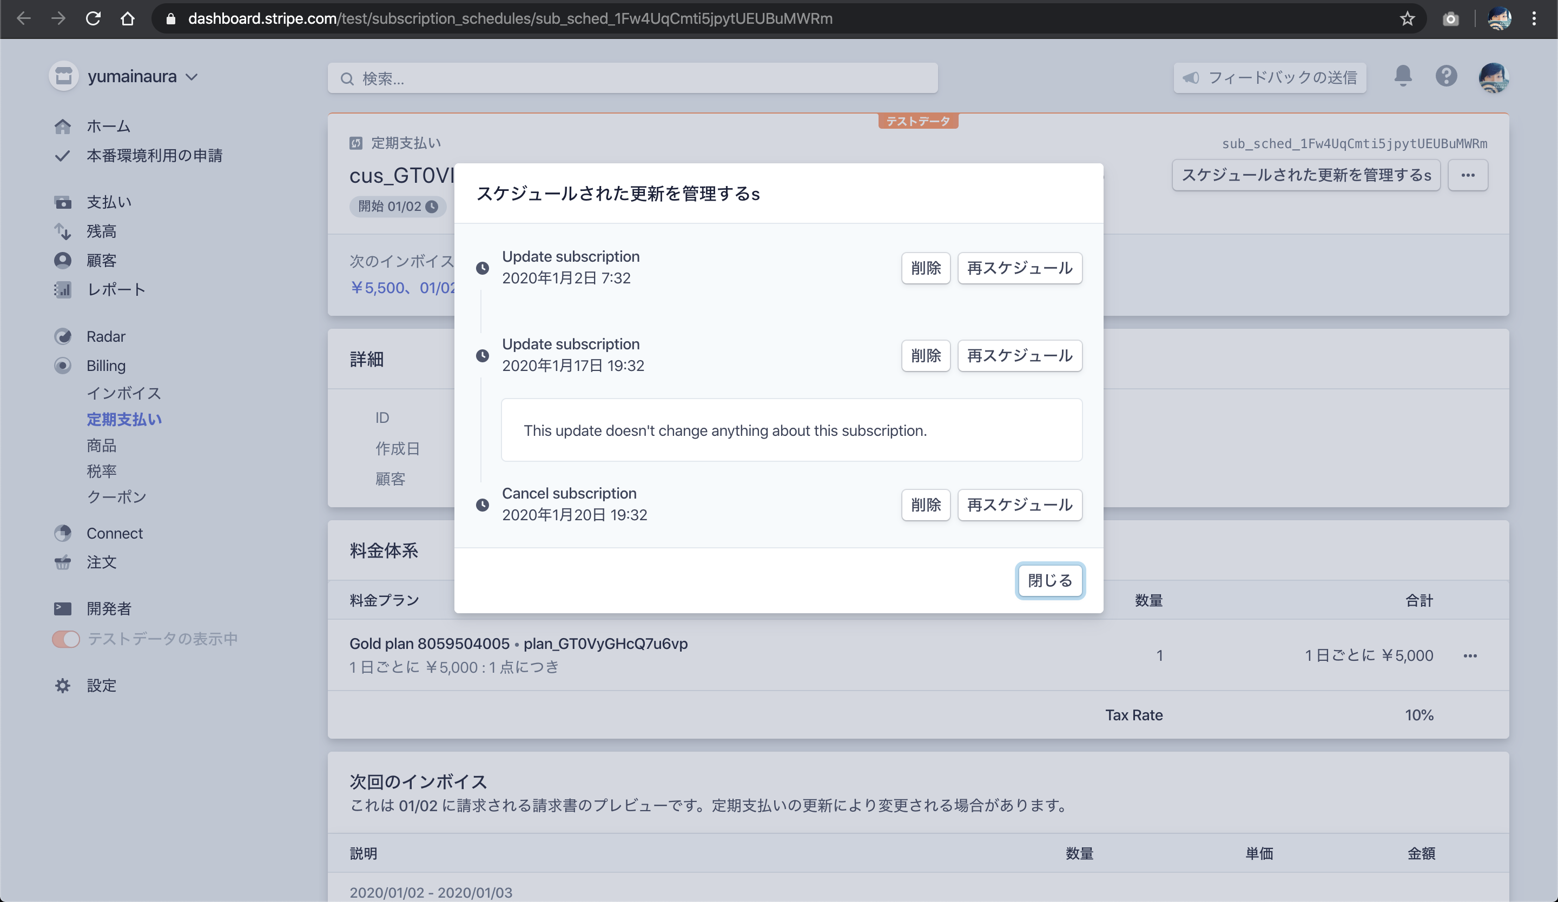Toggle テストデータの表示中 switch
This screenshot has width=1558, height=902.
point(66,639)
